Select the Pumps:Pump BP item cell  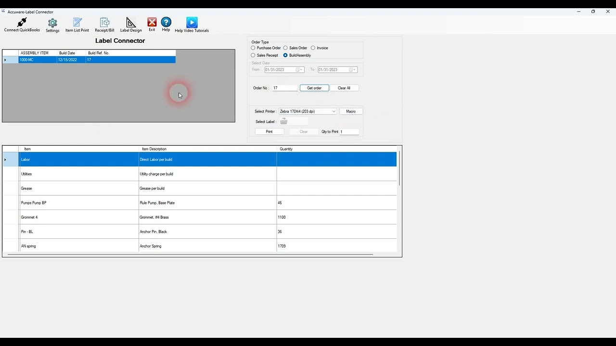click(x=79, y=203)
